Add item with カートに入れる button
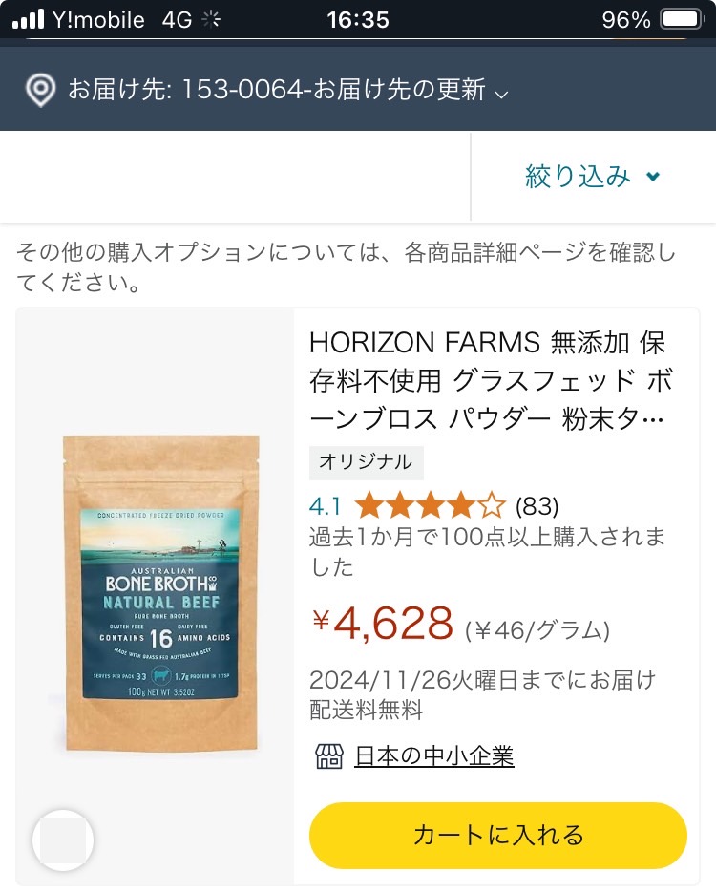This screenshot has width=716, height=893. (498, 835)
